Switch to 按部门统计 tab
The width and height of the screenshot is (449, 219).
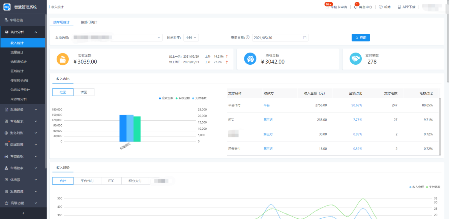tap(89, 22)
